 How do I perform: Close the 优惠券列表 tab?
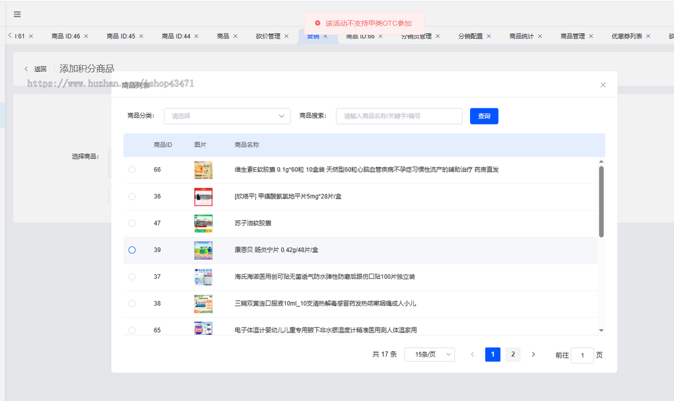(648, 36)
